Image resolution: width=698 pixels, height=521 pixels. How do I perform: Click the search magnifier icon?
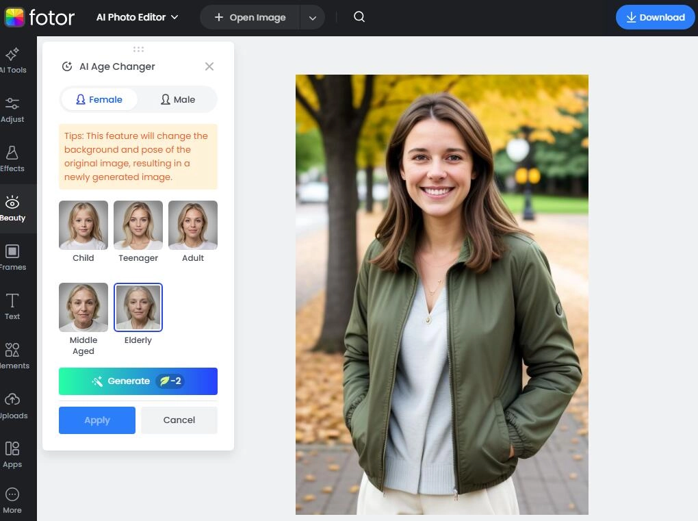pos(359,17)
